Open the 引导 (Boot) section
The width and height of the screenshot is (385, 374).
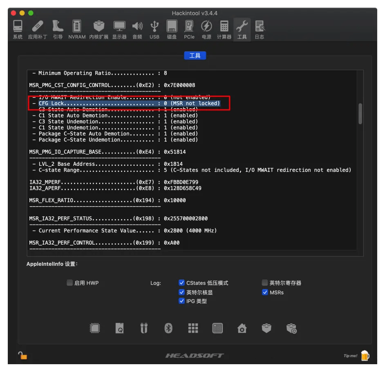pos(58,29)
